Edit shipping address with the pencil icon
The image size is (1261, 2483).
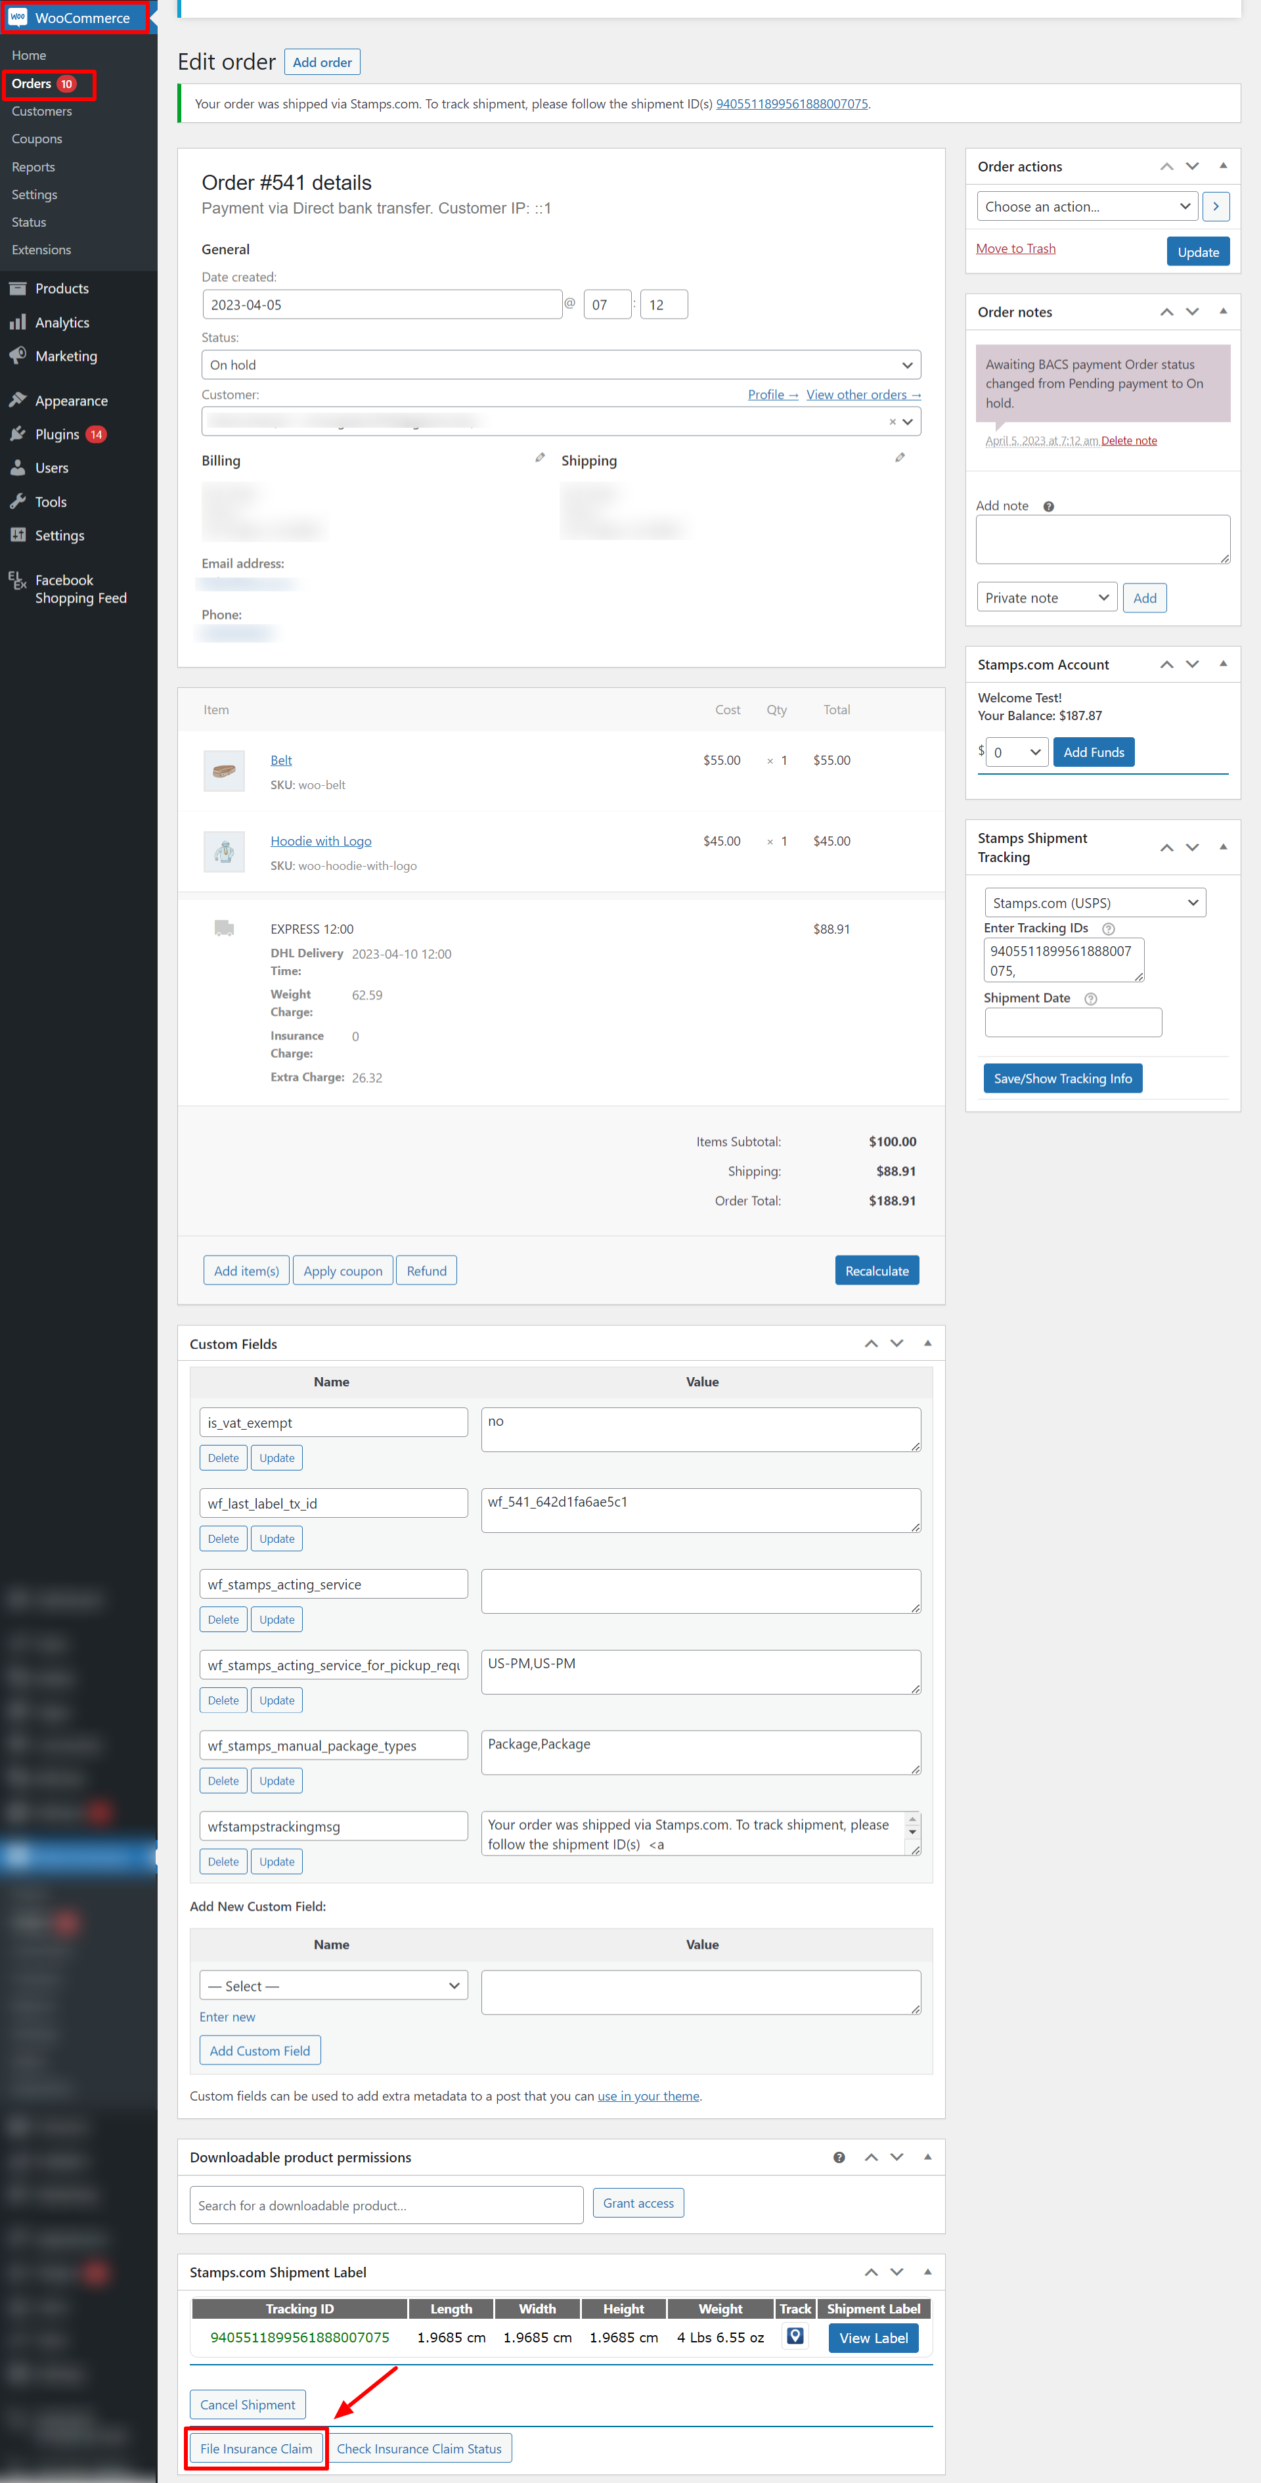click(900, 457)
